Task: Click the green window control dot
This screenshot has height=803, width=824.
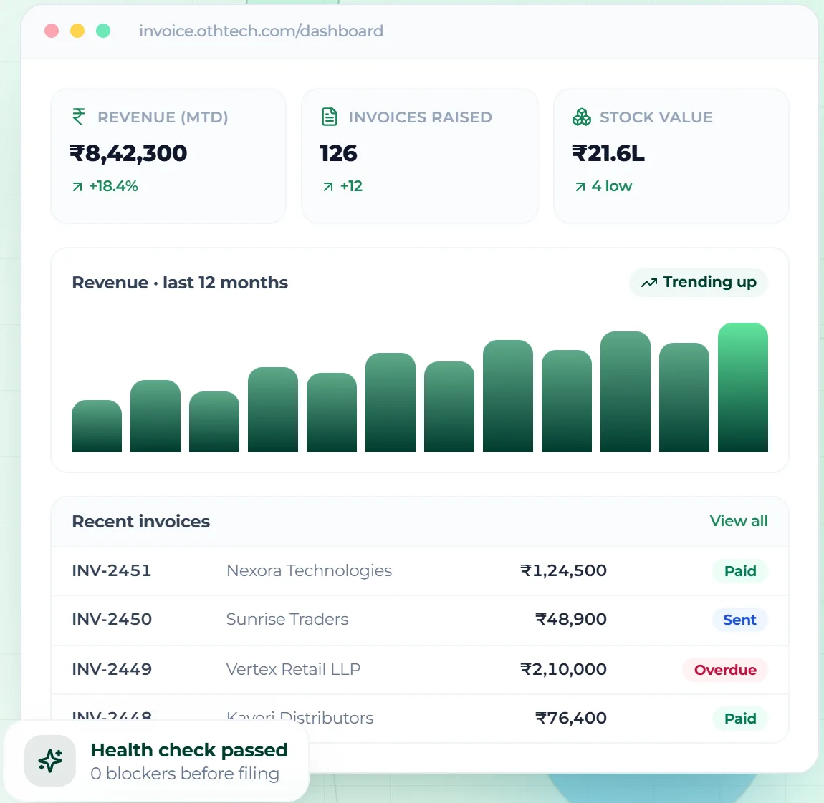Action: (x=103, y=31)
